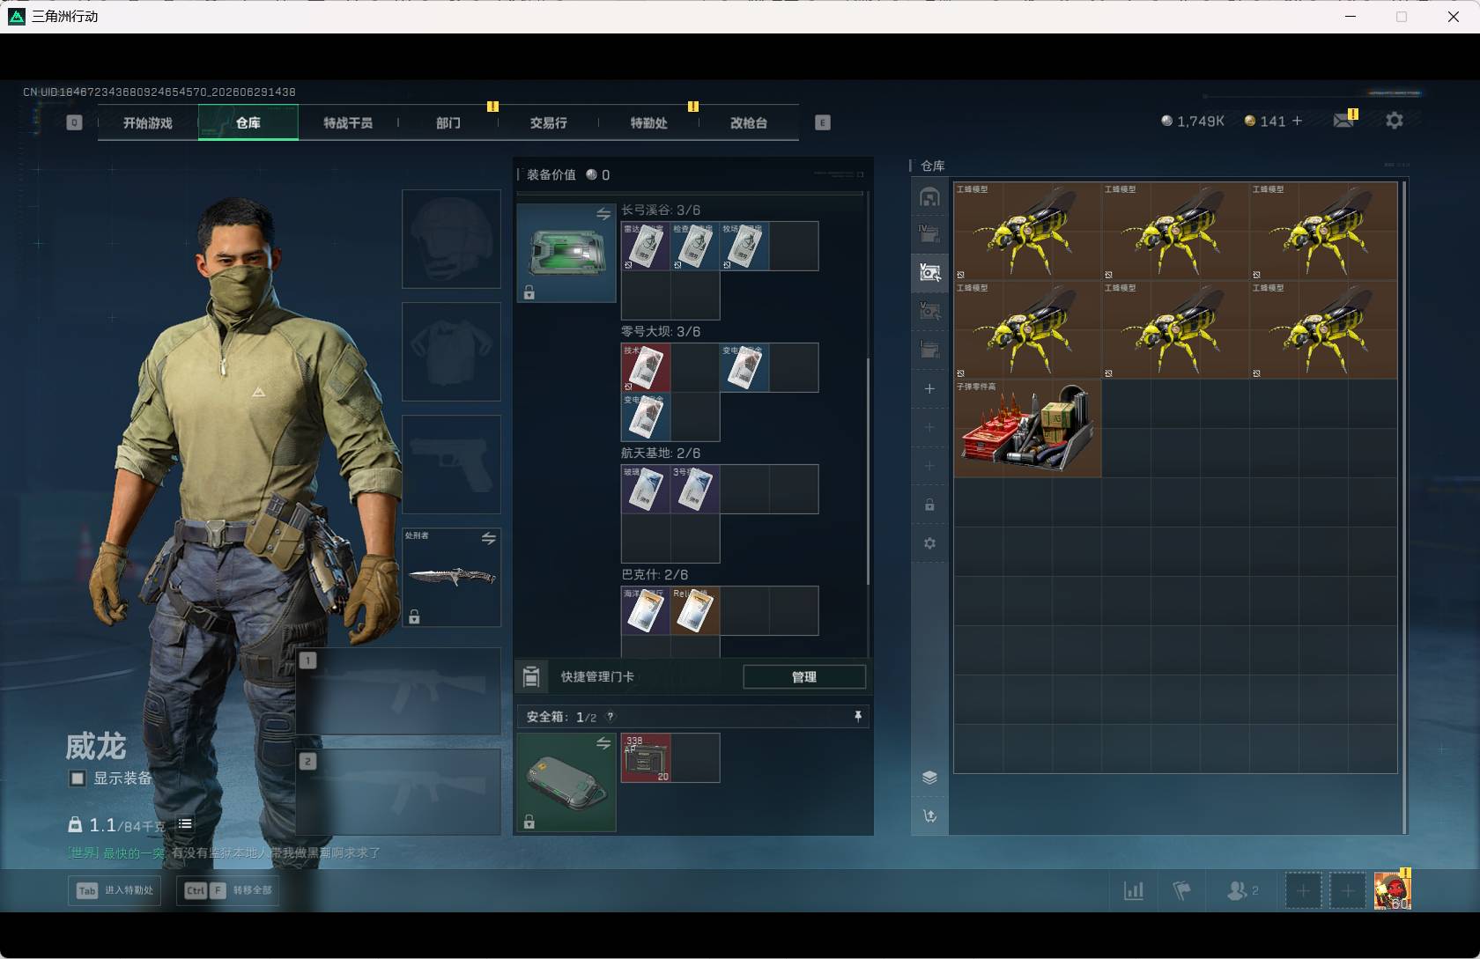The width and height of the screenshot is (1480, 959).
Task: Open the friends list icon
Action: (1242, 891)
